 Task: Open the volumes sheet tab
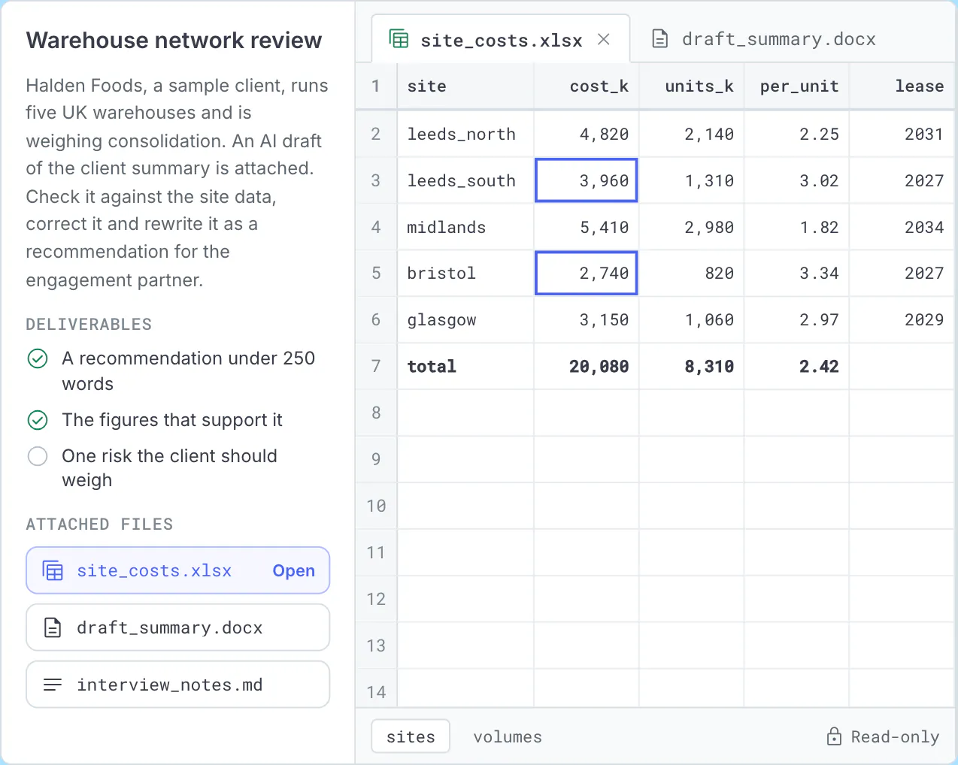508,737
